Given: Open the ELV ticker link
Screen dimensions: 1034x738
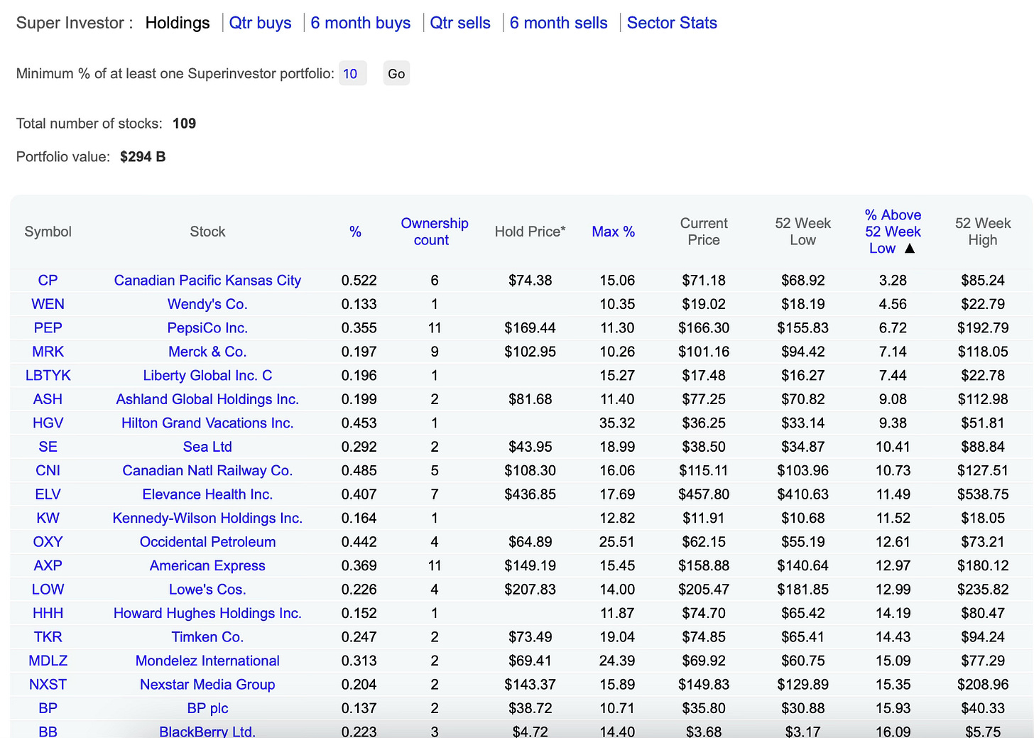Looking at the screenshot, I should (x=48, y=494).
